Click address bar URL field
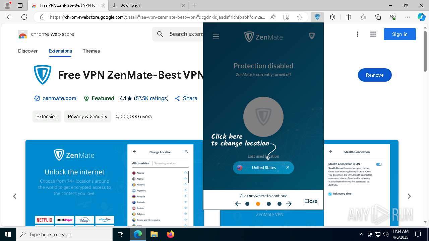429x241 pixels. tap(158, 17)
